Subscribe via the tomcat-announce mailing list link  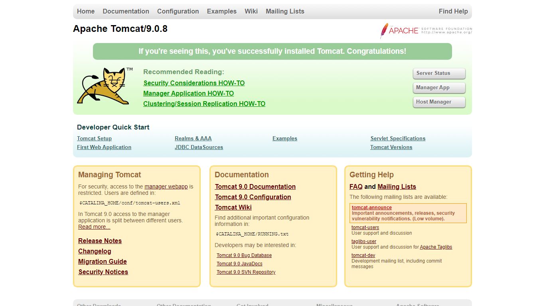(371, 208)
